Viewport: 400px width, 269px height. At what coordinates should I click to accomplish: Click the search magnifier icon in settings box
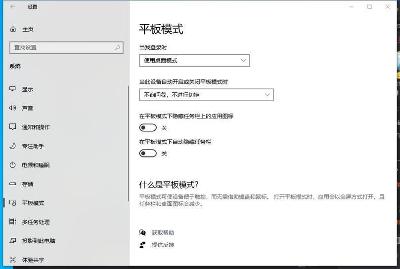tap(117, 48)
